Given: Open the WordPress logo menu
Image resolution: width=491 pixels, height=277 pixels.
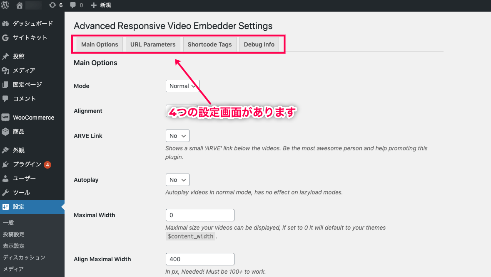Looking at the screenshot, I should click(x=5, y=5).
